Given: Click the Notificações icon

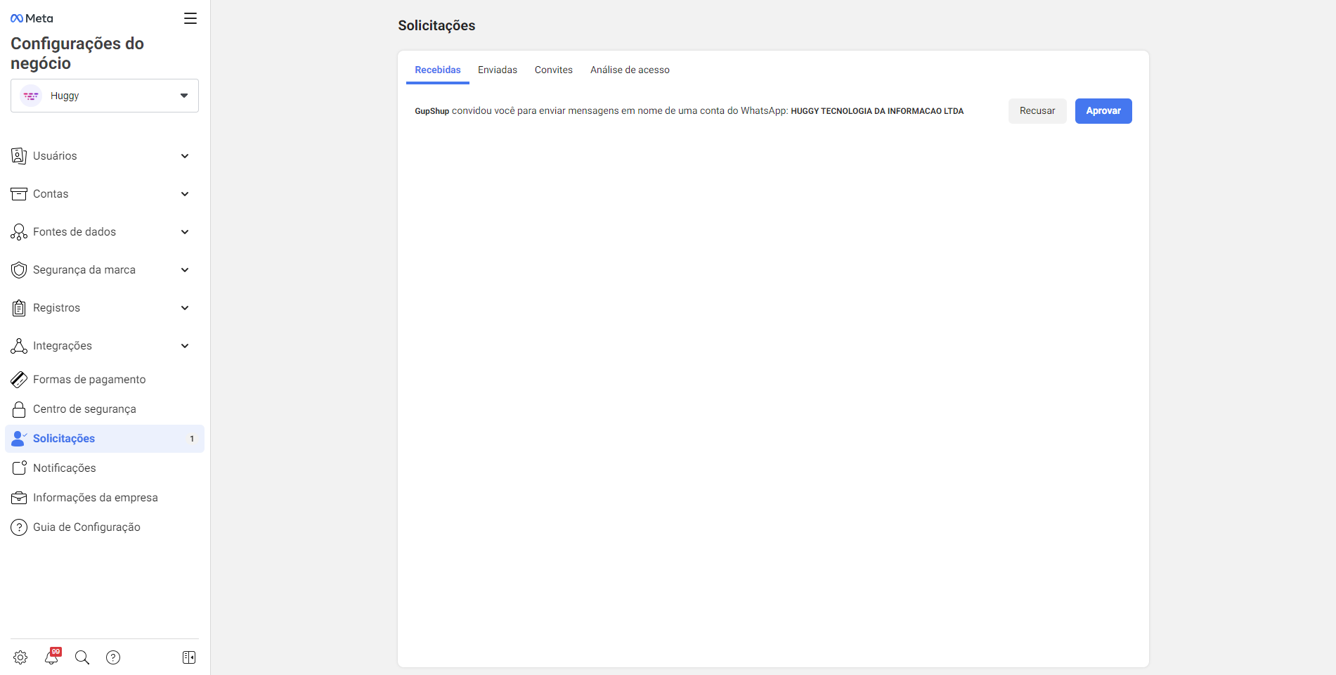Looking at the screenshot, I should (x=19, y=468).
